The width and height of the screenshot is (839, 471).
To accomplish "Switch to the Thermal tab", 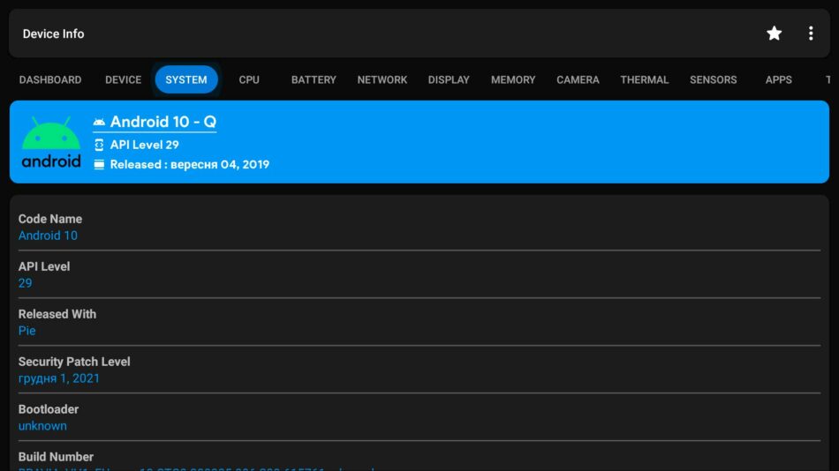I will 644,79.
